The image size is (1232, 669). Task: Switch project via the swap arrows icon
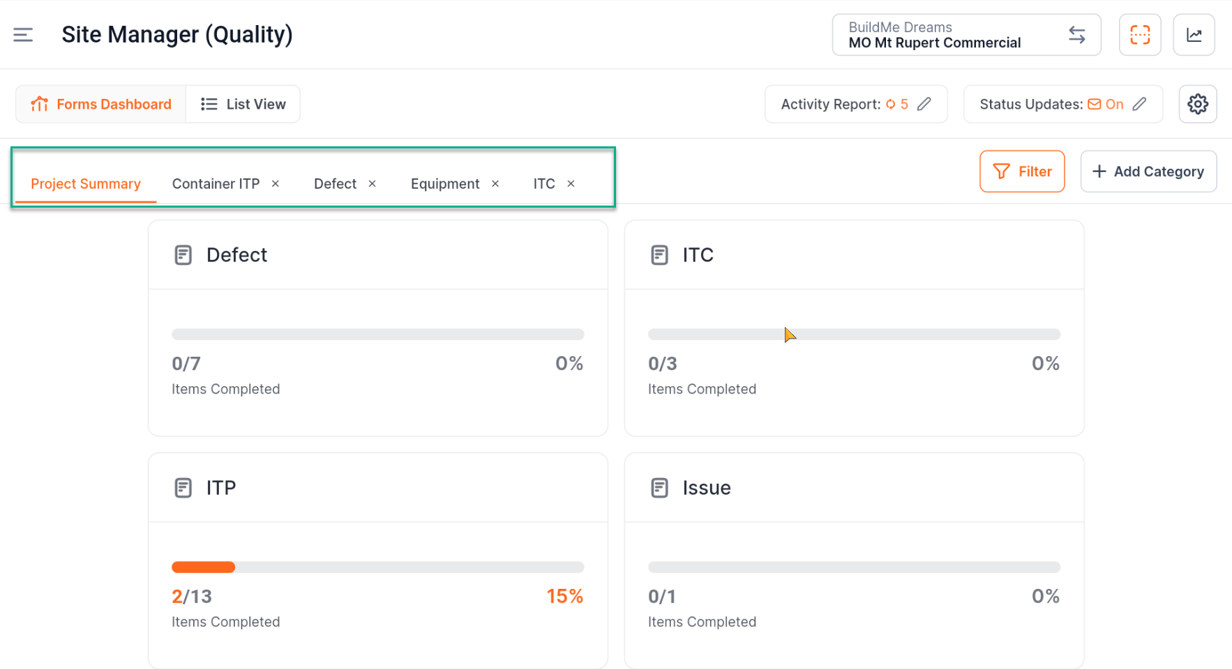pos(1077,35)
